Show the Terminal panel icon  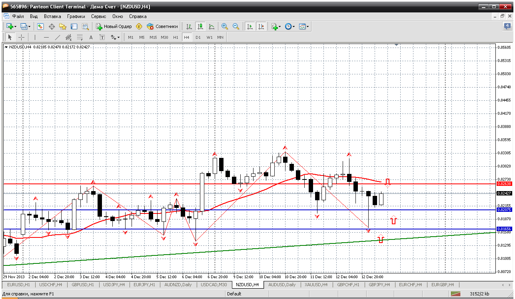tap(74, 26)
